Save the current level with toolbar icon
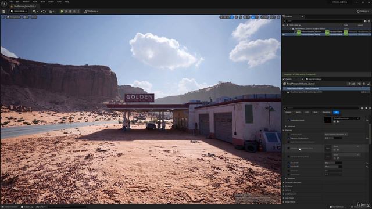The height and width of the screenshot is (209, 372). 3,12
